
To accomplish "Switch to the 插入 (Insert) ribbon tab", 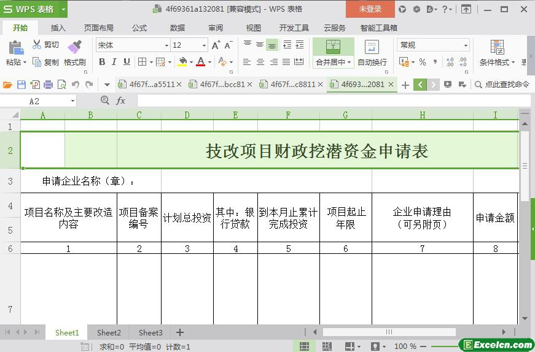I will pyautogui.click(x=58, y=28).
